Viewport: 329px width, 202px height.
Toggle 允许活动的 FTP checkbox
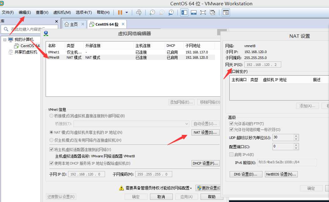click(x=232, y=124)
